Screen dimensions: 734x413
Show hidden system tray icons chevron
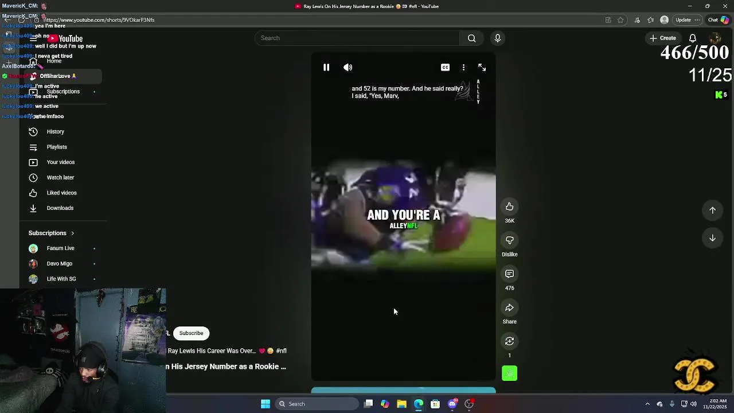tap(647, 404)
